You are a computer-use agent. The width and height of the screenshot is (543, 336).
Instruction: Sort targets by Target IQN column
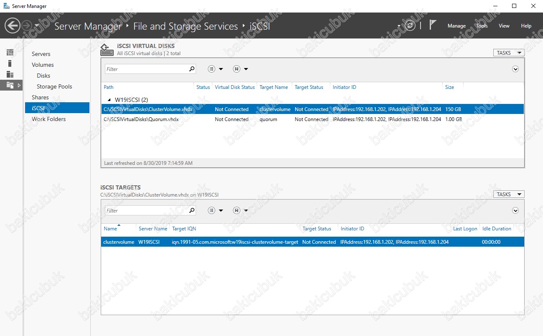(184, 229)
